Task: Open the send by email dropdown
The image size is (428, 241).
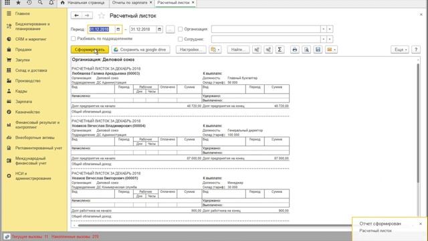Action: pyautogui.click(x=331, y=50)
